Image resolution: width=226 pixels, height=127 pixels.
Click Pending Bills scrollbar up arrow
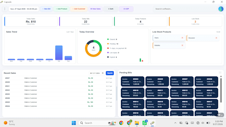pyautogui.click(x=221, y=76)
